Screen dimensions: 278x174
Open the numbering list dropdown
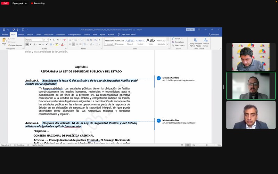pos(78,40)
